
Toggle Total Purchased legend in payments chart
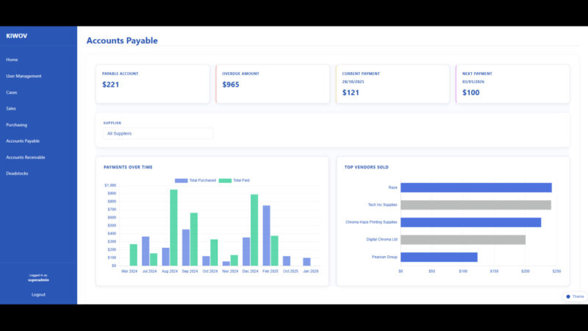coord(196,180)
